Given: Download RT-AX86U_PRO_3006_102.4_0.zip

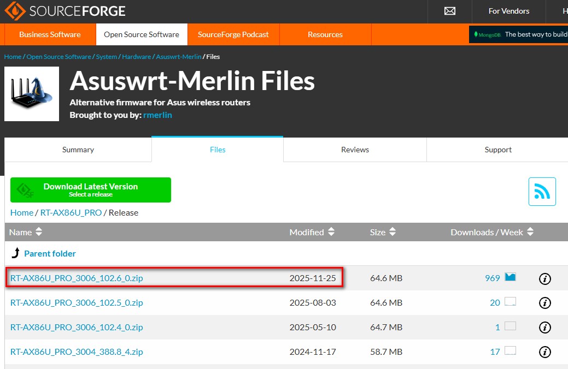Looking at the screenshot, I should 77,328.
